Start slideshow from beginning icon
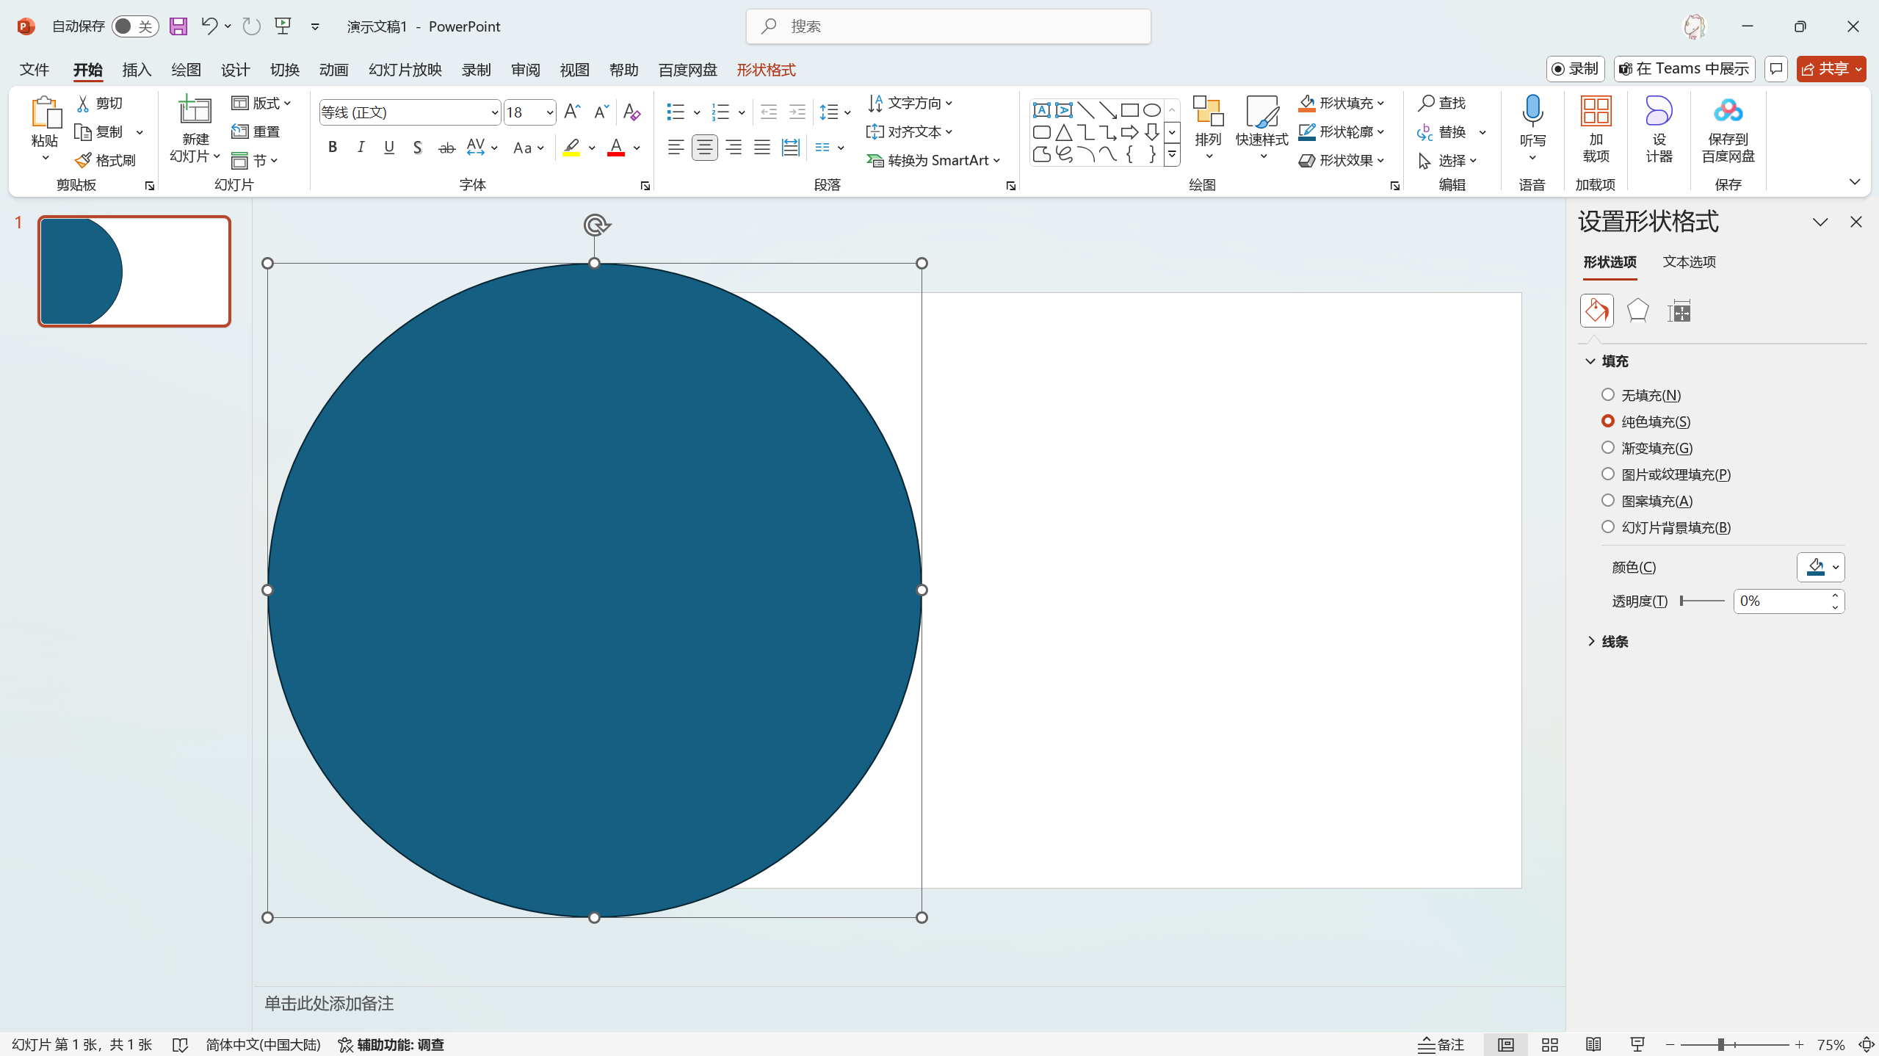 (x=283, y=26)
